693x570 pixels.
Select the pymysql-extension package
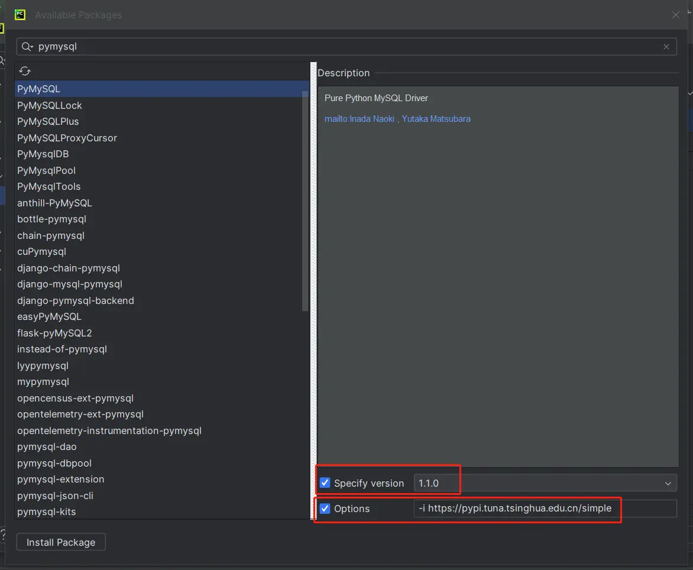point(162,480)
